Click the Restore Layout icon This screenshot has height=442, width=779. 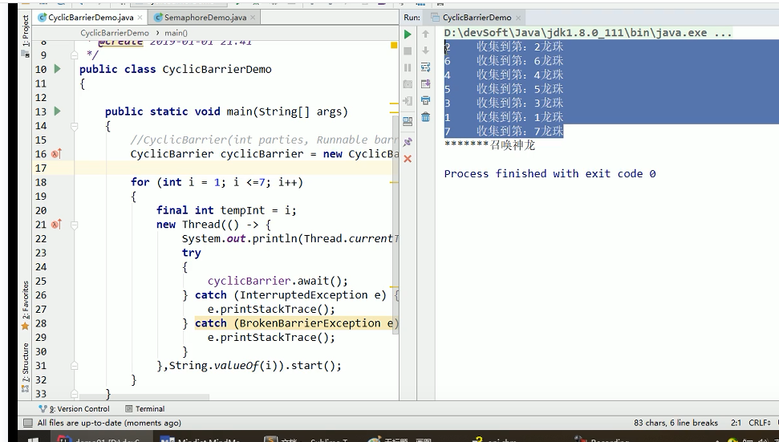click(x=408, y=121)
